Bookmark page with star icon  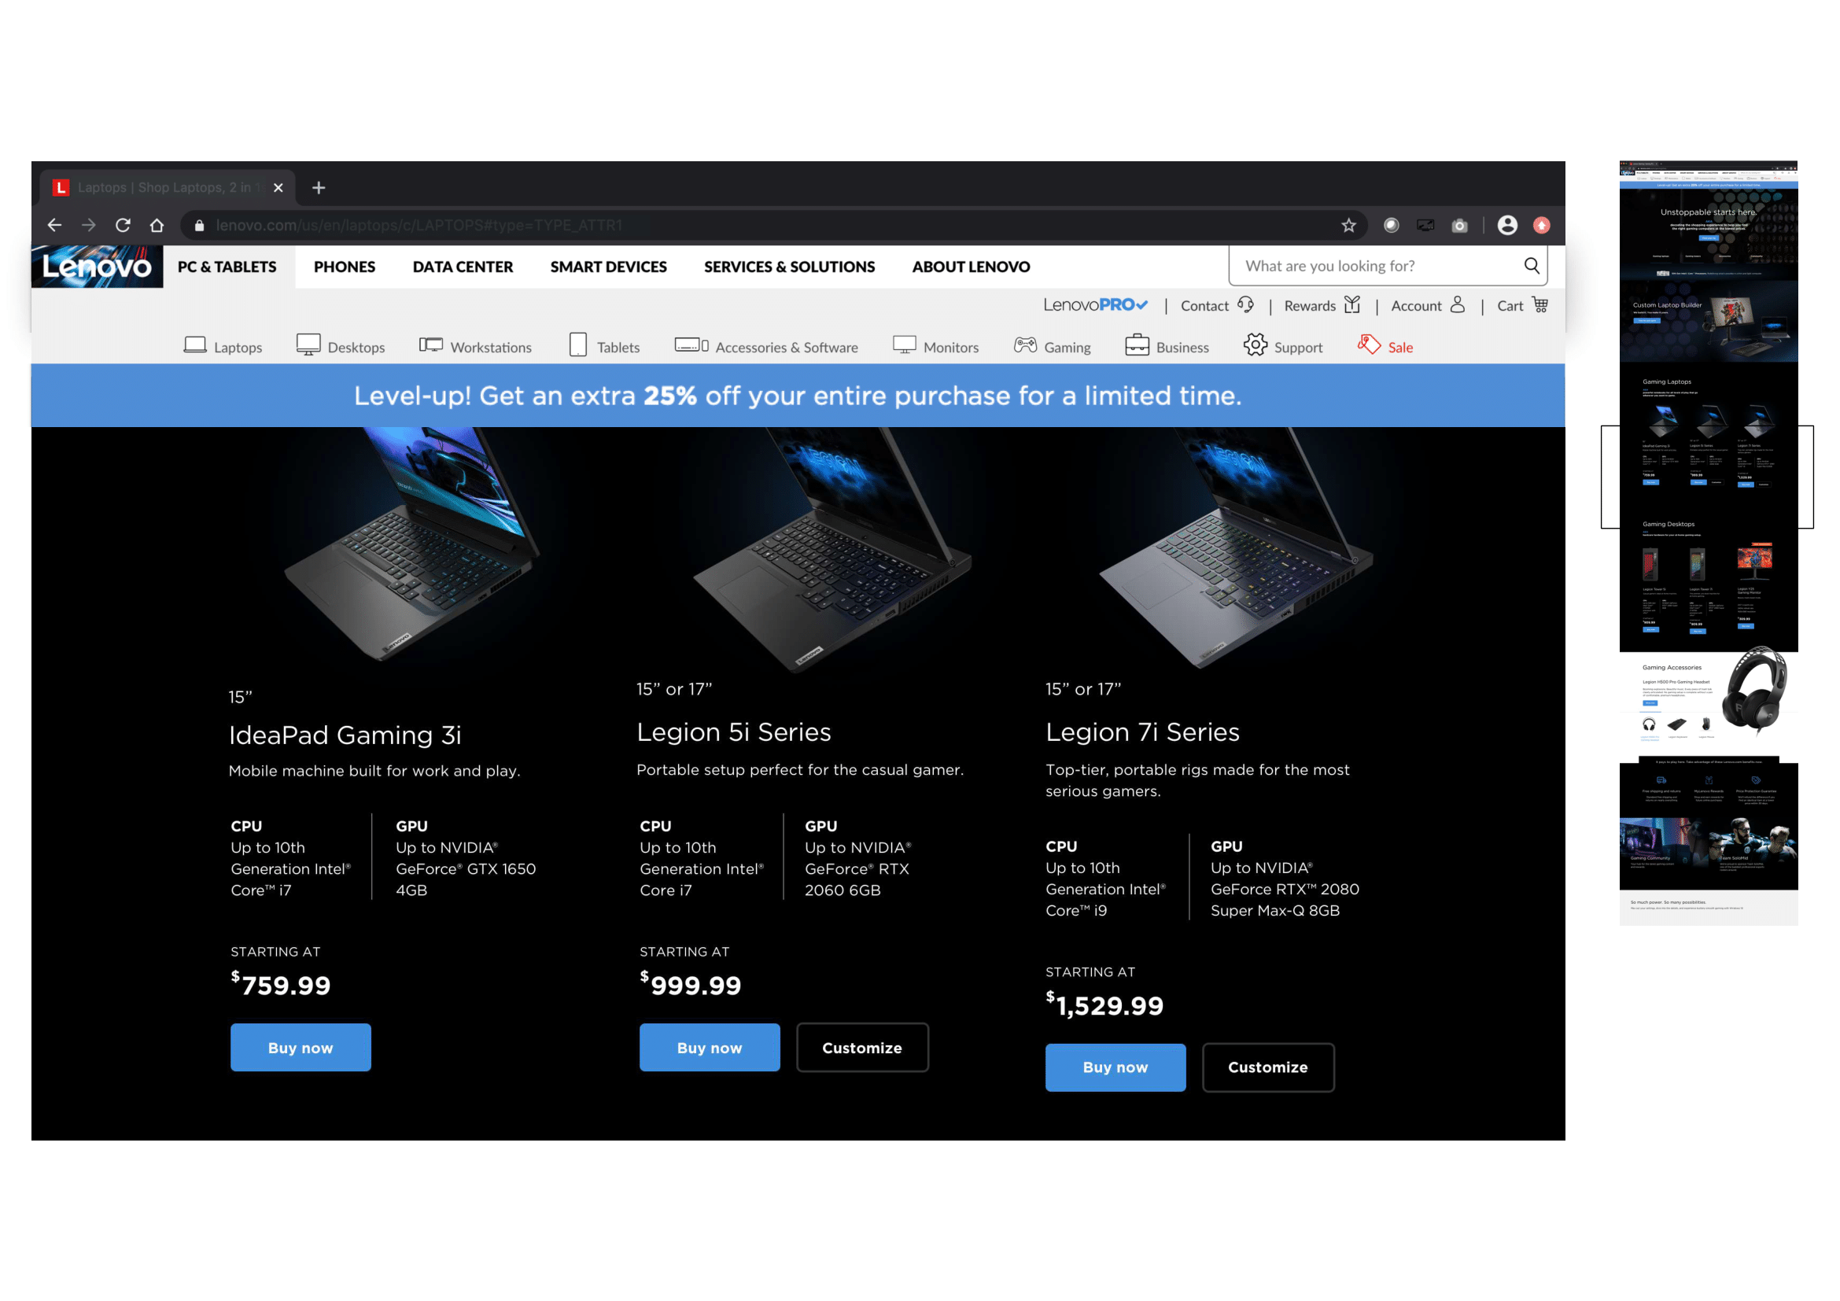(1349, 225)
